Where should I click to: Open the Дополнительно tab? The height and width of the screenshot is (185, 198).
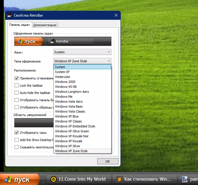tap(45, 25)
